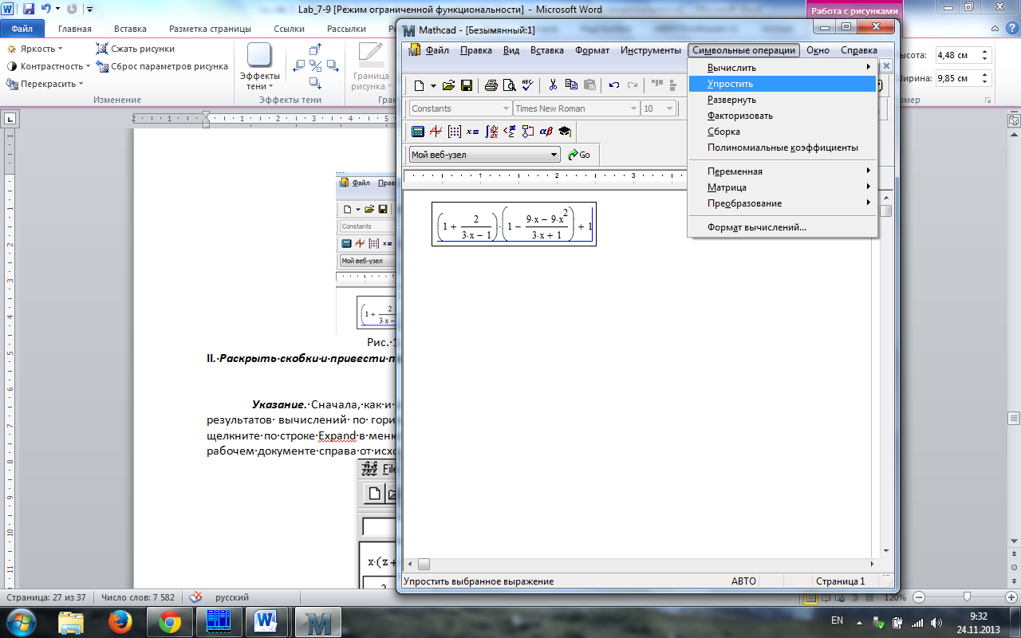Cut the selection with the scissors icon
This screenshot has height=638, width=1021.
coord(552,85)
